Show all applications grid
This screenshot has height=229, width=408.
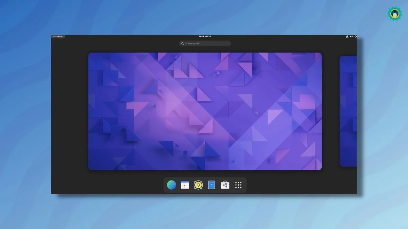tap(238, 185)
